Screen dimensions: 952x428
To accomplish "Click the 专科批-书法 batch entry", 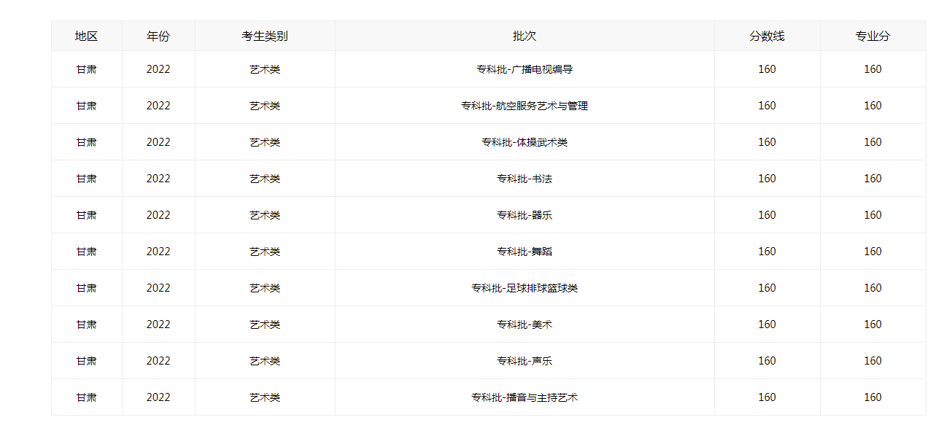I will click(x=525, y=179).
